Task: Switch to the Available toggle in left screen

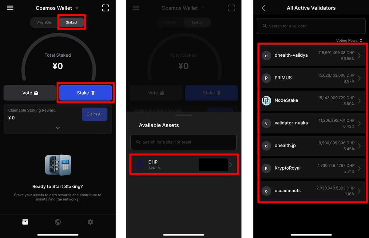Action: pos(44,22)
